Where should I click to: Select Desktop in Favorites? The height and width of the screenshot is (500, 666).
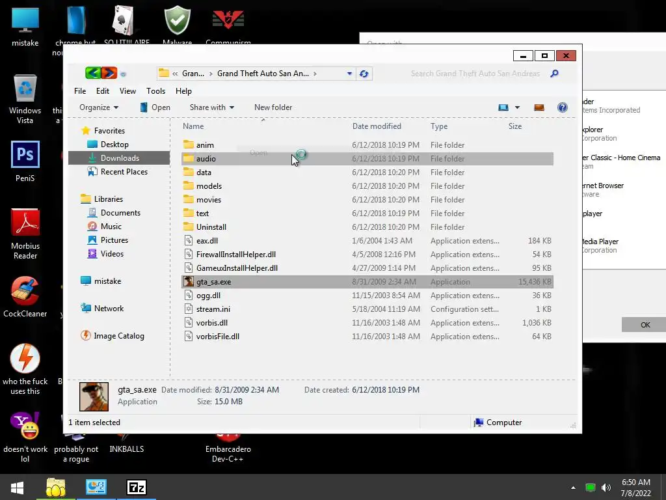pos(114,144)
